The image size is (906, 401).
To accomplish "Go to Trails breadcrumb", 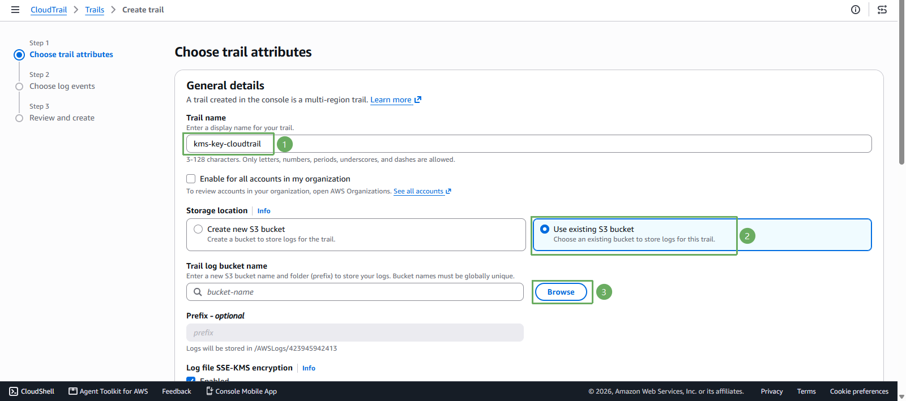I will [x=95, y=10].
